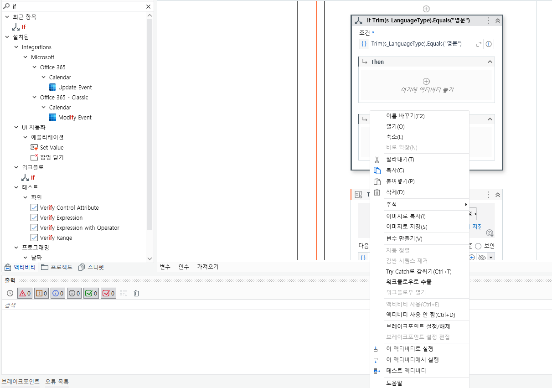Click the Type Into activity icon
The height and width of the screenshot is (388, 552).
[358, 195]
